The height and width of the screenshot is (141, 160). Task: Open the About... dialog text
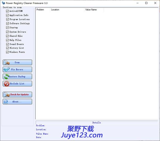tap(17, 102)
